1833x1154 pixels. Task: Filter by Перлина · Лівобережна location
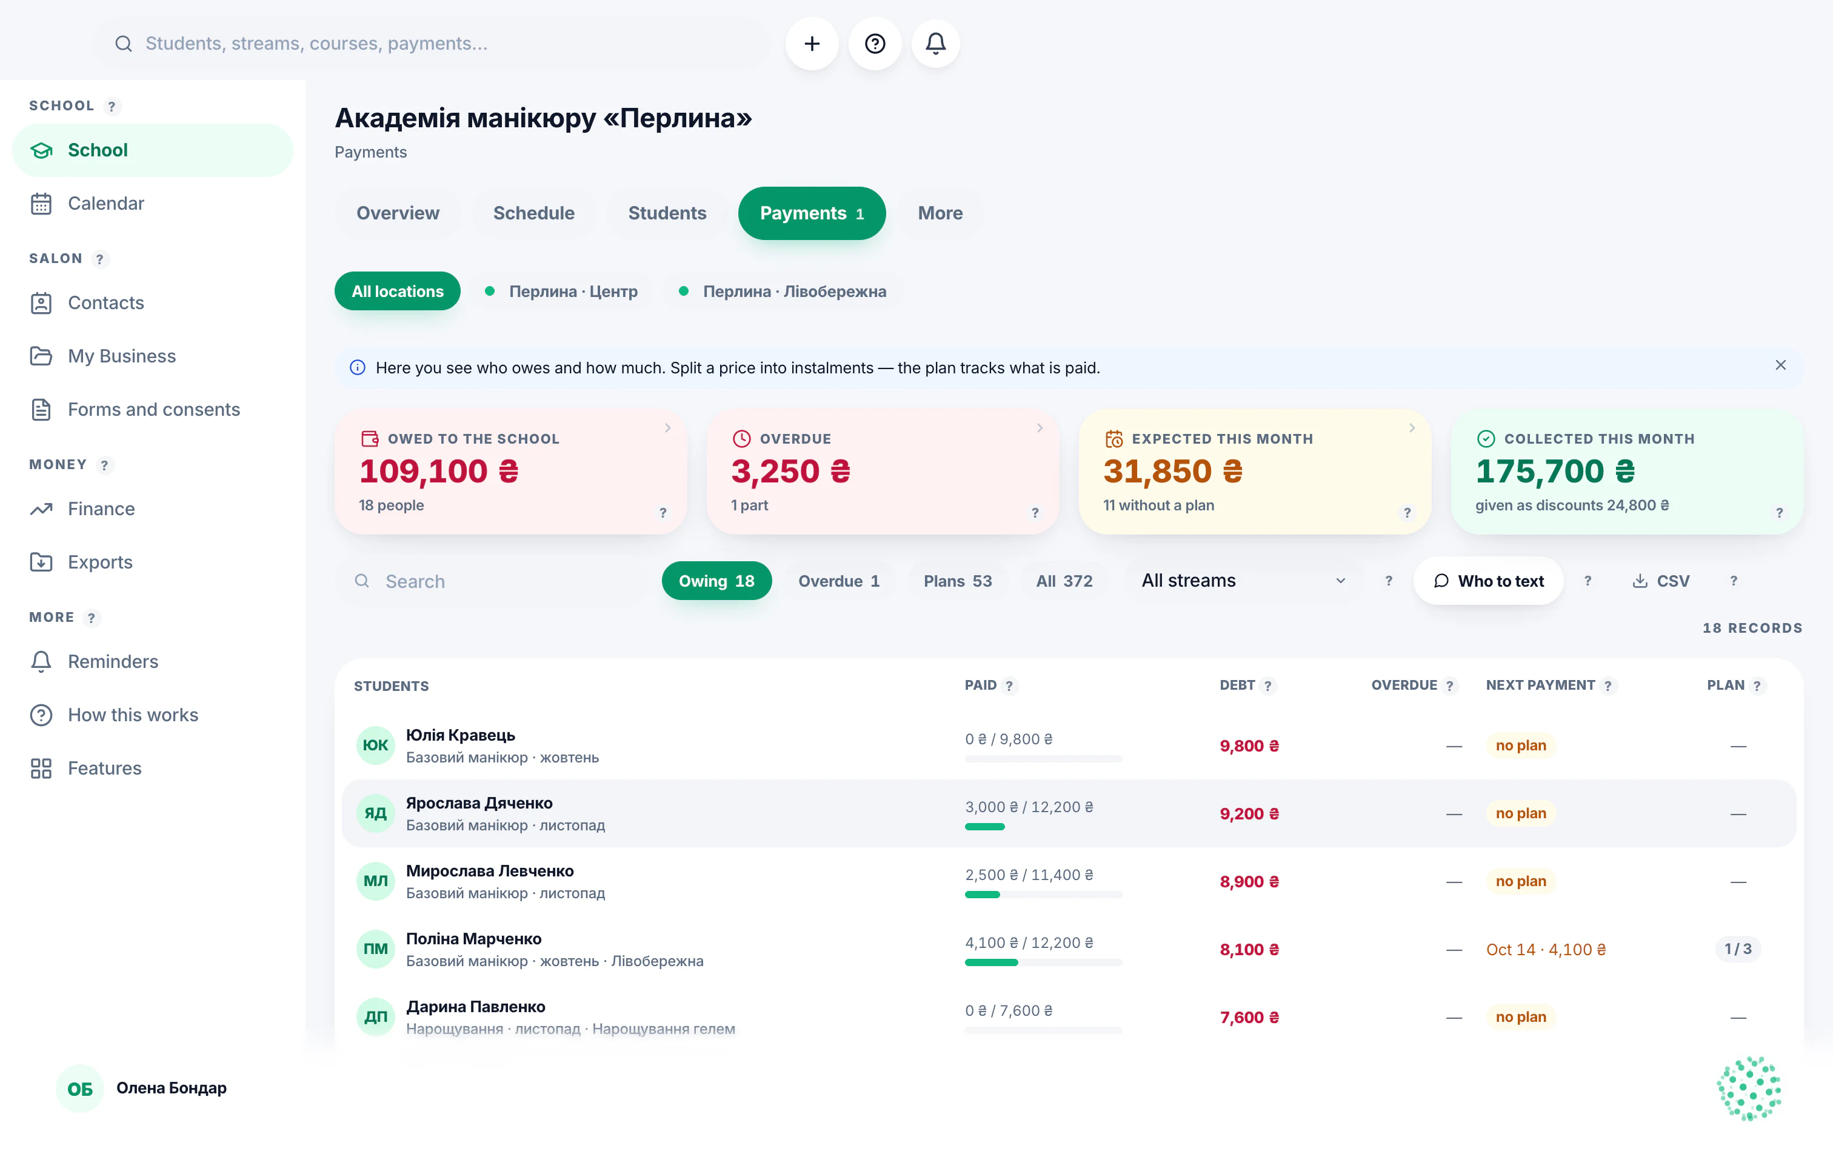tap(783, 292)
